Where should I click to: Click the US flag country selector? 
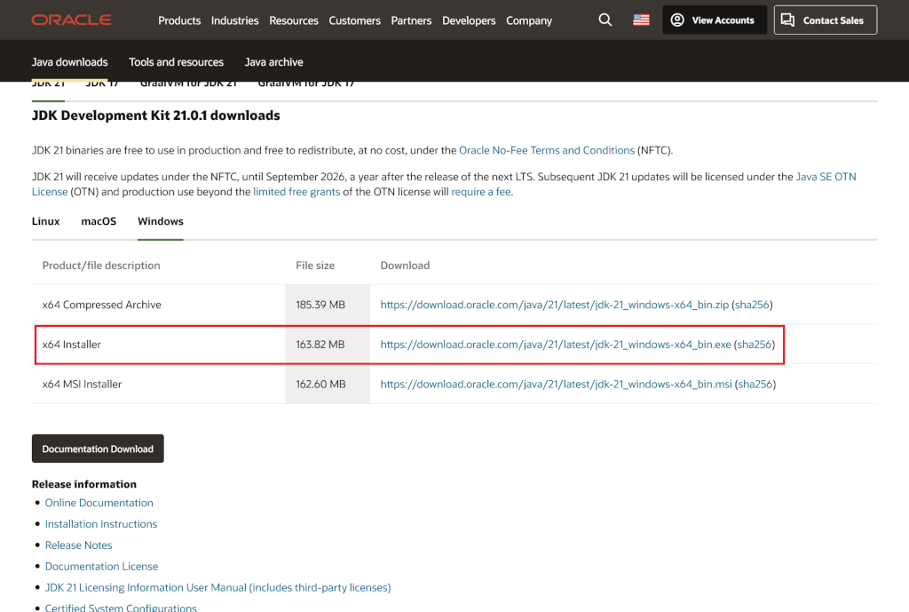pos(641,20)
